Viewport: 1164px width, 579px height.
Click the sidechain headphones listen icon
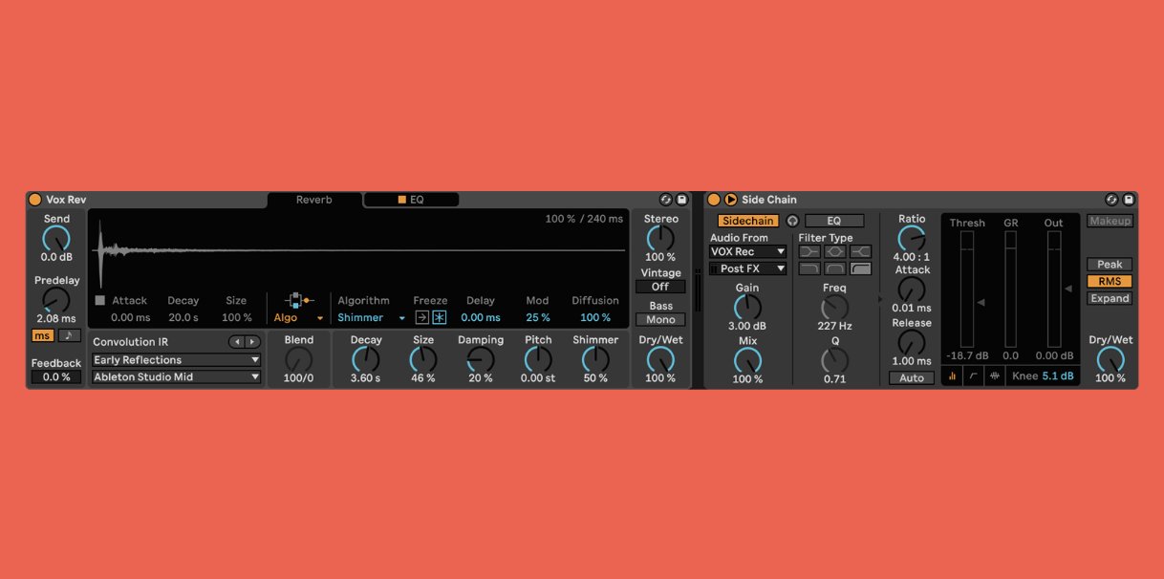pyautogui.click(x=791, y=221)
